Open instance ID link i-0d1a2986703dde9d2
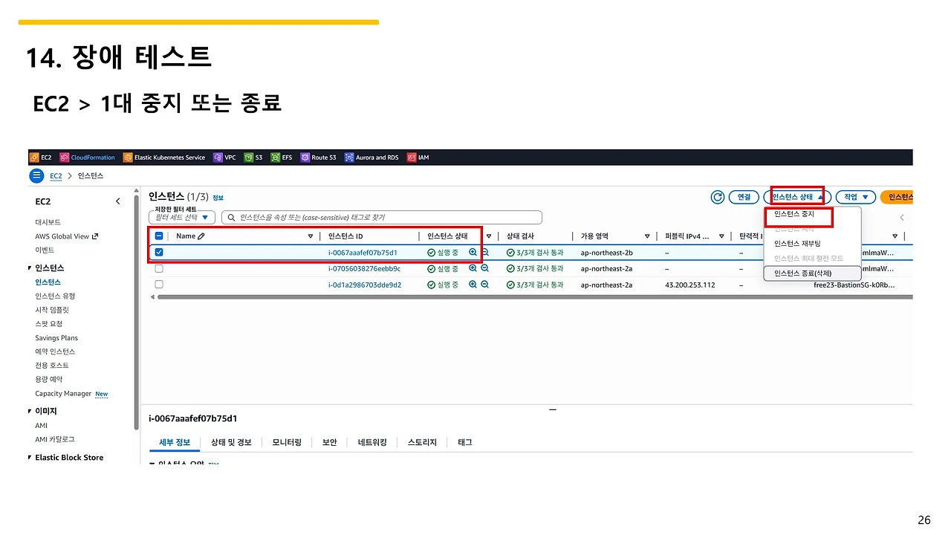Viewport: 951px width, 535px height. click(x=365, y=285)
